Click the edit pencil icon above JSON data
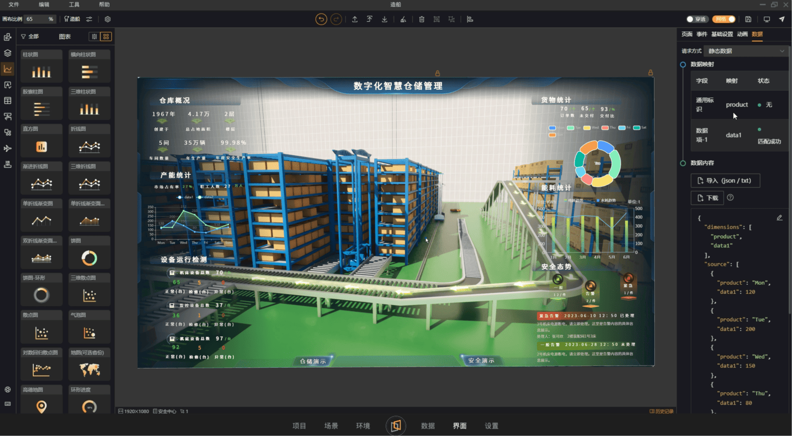The image size is (792, 436). pyautogui.click(x=780, y=218)
